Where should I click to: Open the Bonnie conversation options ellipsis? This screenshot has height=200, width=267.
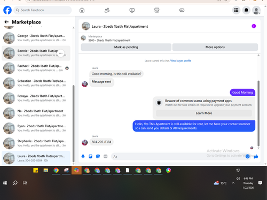point(61,53)
